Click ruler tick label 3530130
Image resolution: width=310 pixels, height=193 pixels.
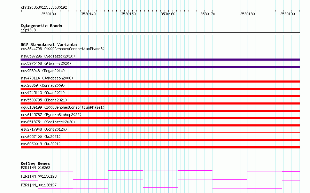pyautogui.click(x=48, y=14)
